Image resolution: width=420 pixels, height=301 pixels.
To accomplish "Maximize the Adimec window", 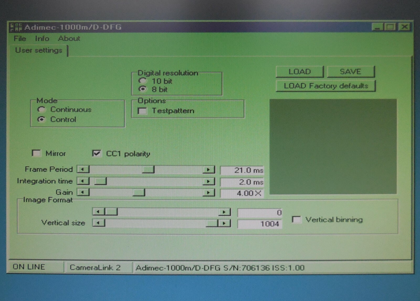I will [390, 27].
